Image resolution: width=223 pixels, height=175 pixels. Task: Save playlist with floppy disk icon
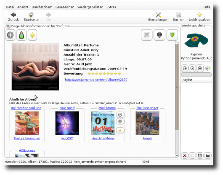[200, 156]
